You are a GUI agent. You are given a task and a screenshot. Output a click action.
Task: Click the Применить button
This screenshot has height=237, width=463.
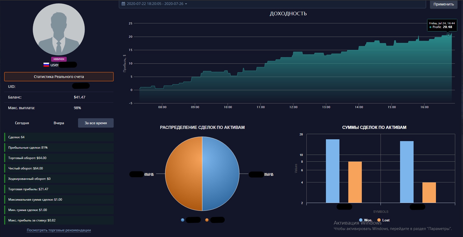[443, 4]
